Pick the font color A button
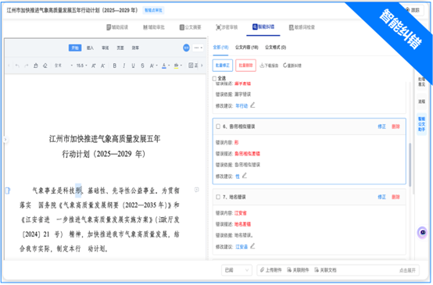Screen dimensions: 433x285 pyautogui.click(x=164, y=66)
